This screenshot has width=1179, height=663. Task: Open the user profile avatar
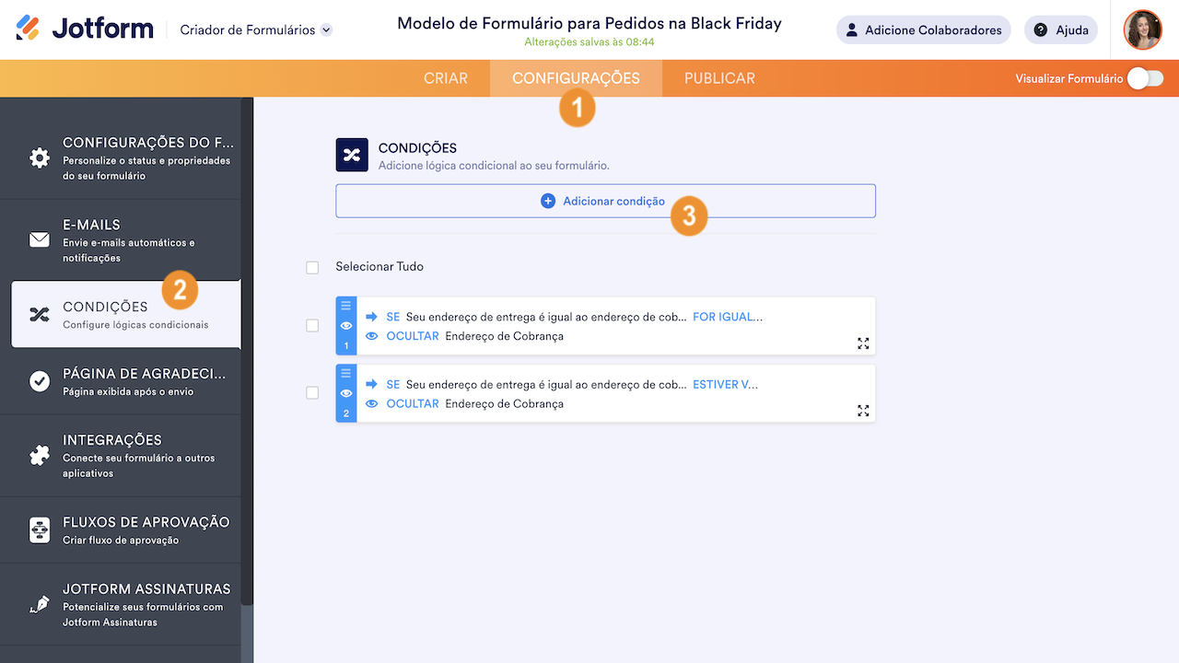[1142, 29]
